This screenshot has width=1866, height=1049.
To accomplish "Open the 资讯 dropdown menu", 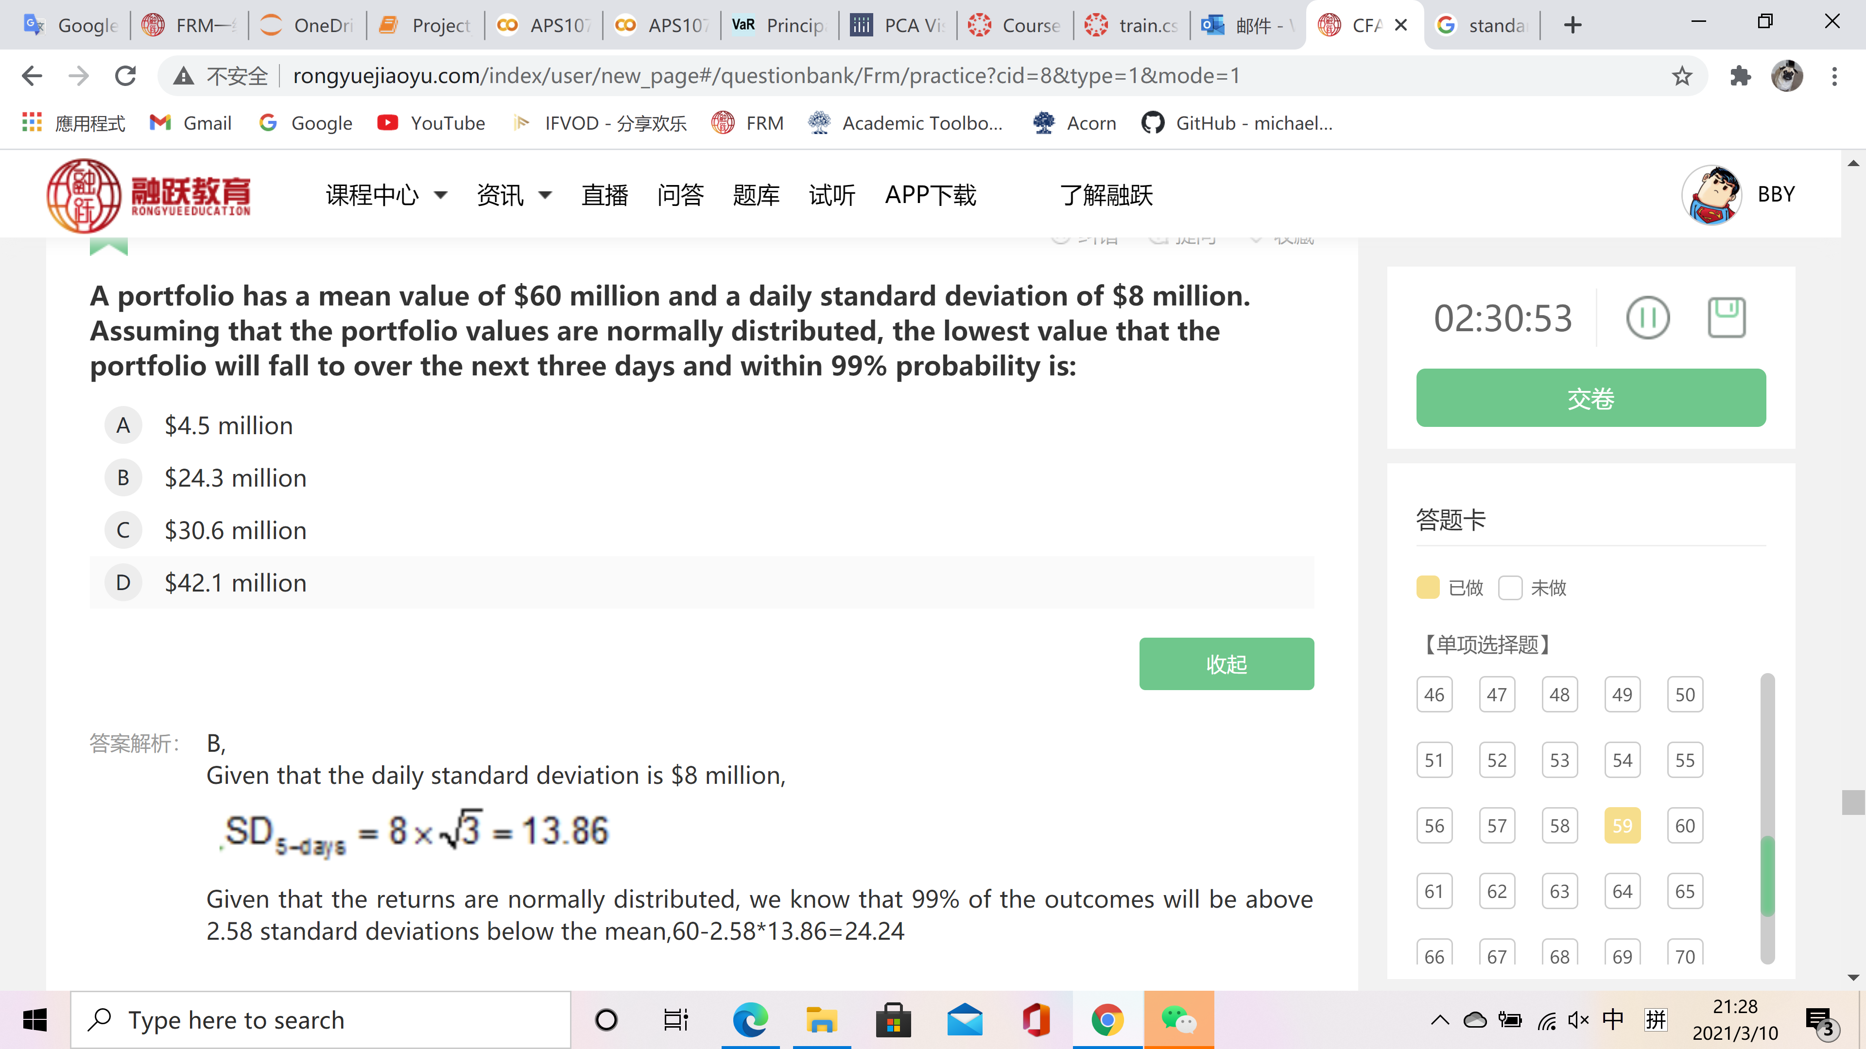I will point(514,195).
